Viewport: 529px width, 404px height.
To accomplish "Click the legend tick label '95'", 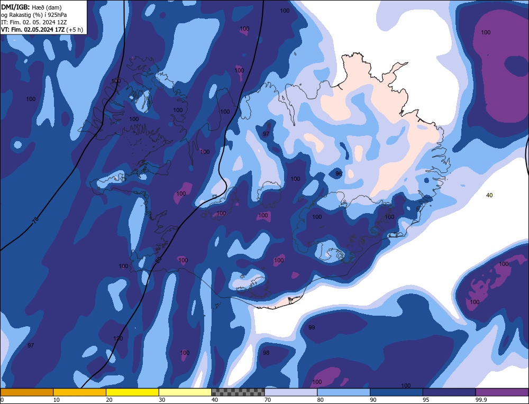I will 426,400.
